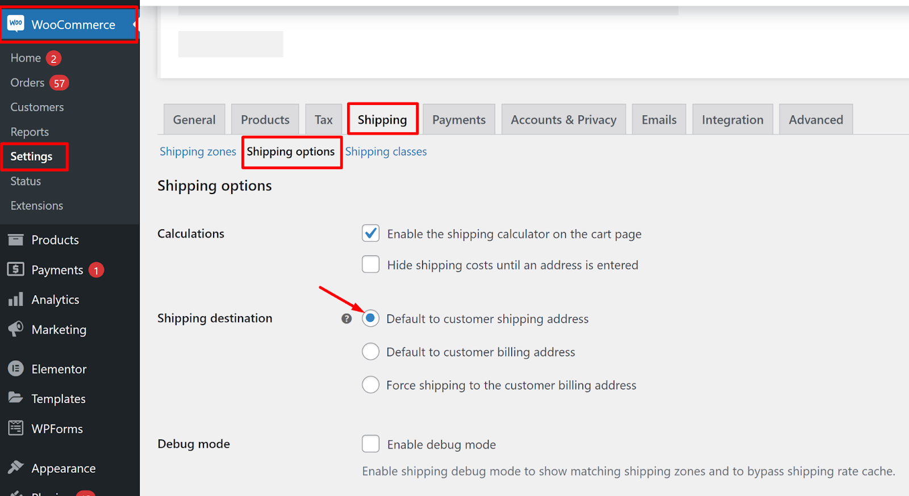Image resolution: width=909 pixels, height=496 pixels.
Task: Click the Shipping destination label
Action: pos(215,318)
